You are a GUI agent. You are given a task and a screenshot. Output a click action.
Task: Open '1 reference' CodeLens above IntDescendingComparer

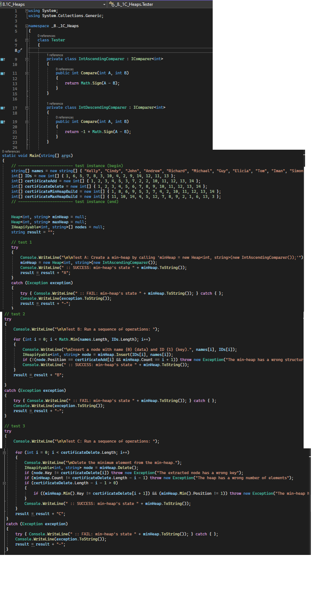55,104
